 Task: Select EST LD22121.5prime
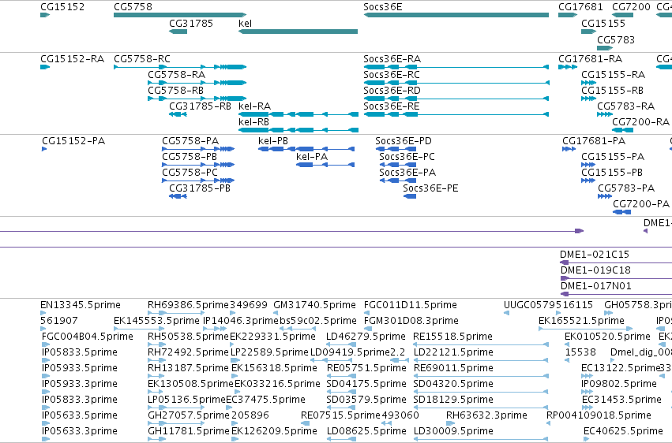[x=481, y=360]
